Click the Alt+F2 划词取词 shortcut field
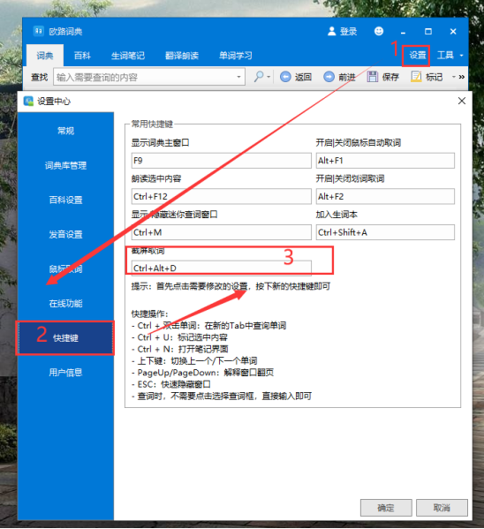The height and width of the screenshot is (529, 484). point(385,196)
